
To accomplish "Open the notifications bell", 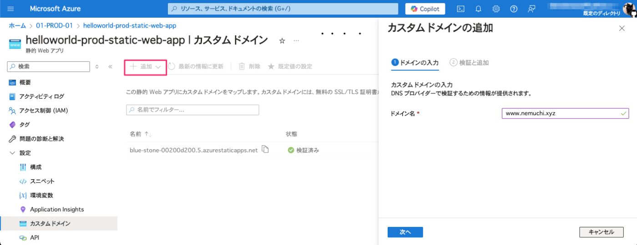I will point(478,9).
